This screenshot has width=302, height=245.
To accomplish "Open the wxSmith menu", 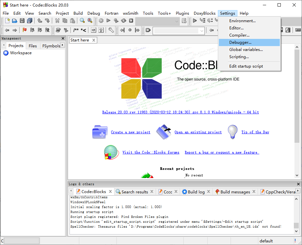I will (130, 13).
